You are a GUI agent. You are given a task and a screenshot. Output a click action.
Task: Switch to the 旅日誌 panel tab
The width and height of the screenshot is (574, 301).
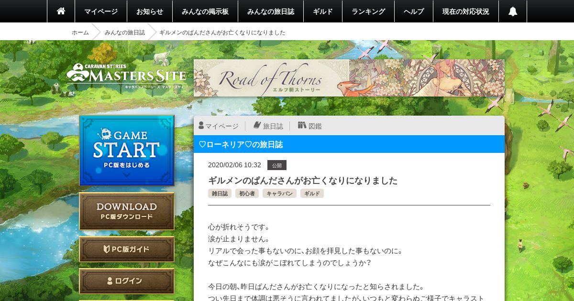[x=268, y=126]
